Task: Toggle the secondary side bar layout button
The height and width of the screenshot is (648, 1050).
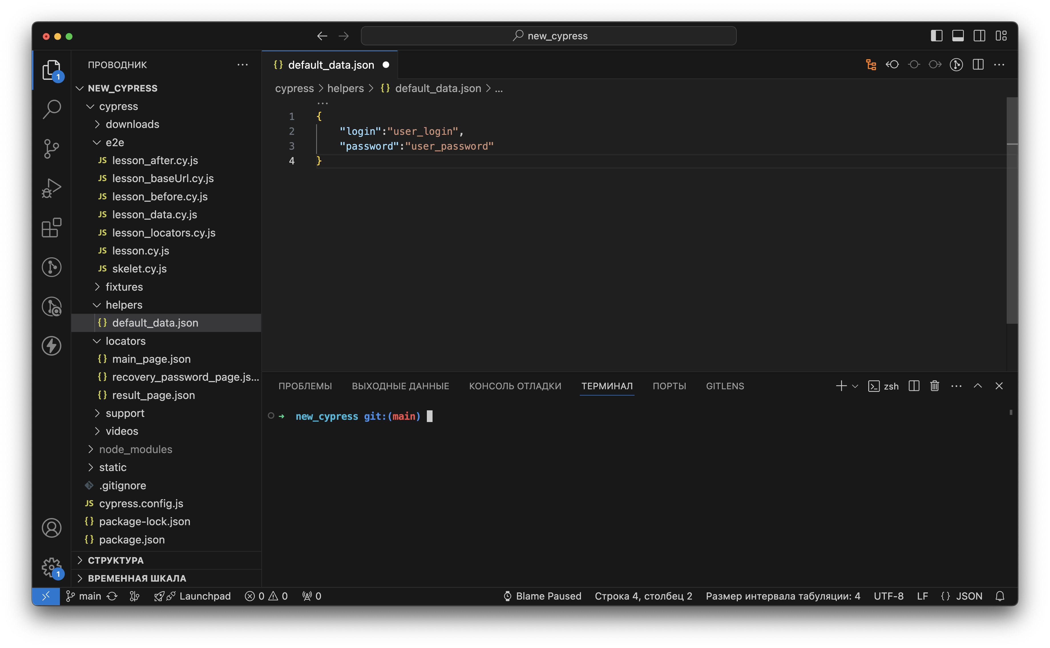Action: pos(979,36)
